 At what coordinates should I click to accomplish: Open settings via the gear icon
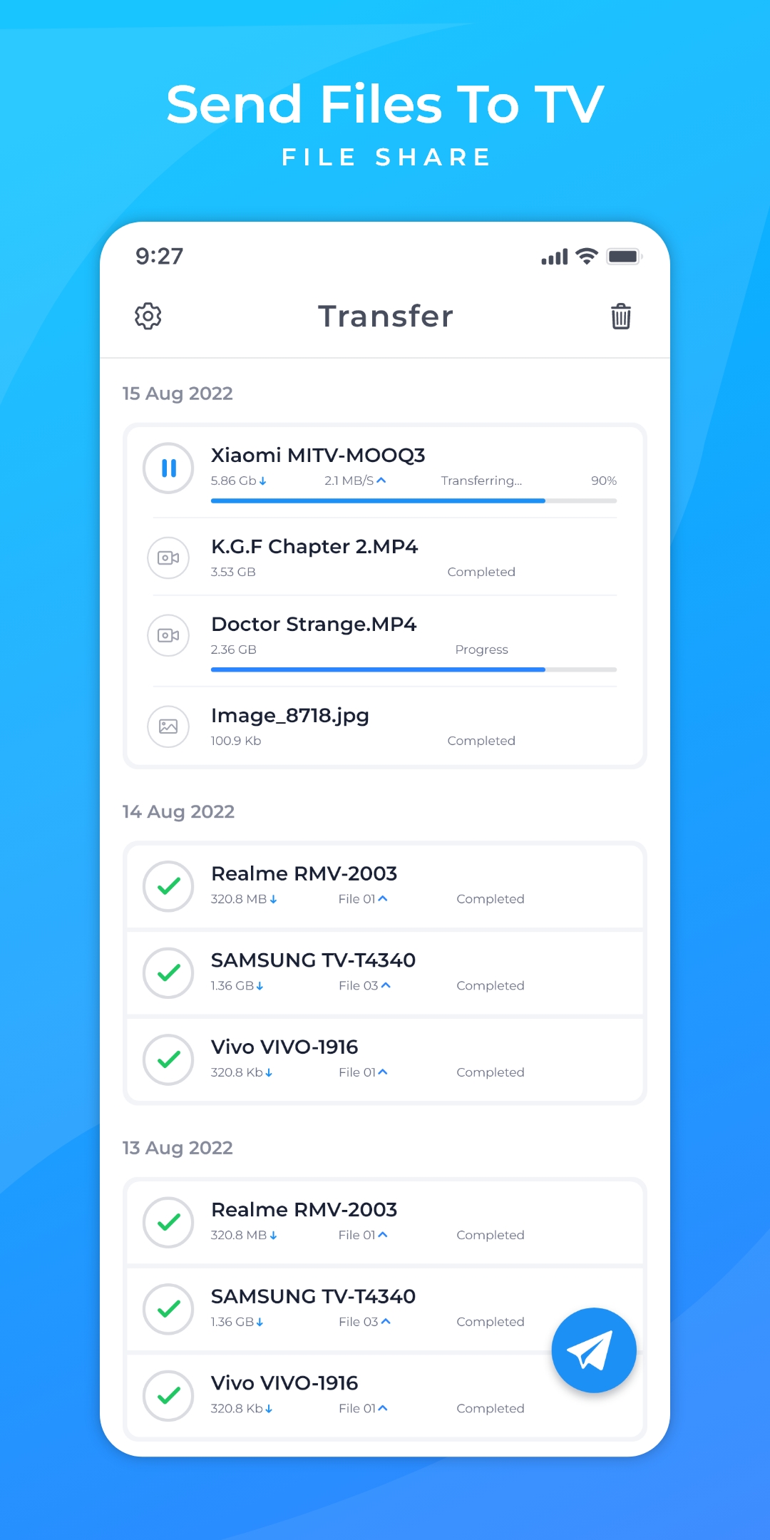pyautogui.click(x=148, y=316)
